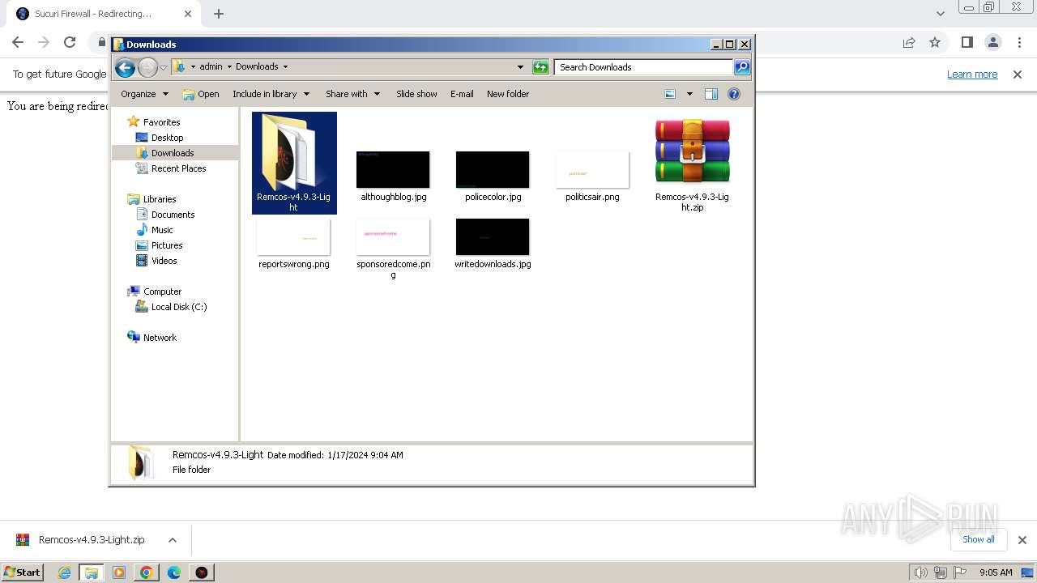Open Chrome from taskbar
This screenshot has height=583, width=1037.
pos(147,572)
